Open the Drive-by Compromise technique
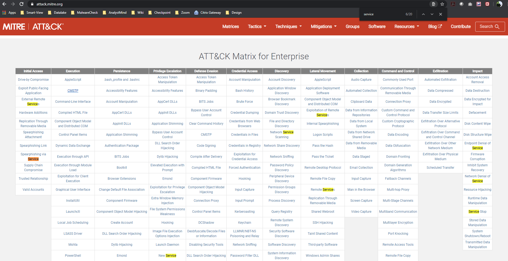 33,80
